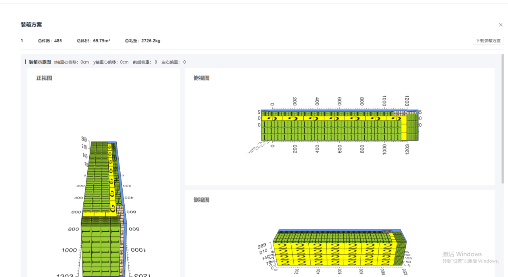Viewport: 508px width, 277px height.
Task: Click the 俯视图 container diagram
Action: click(x=339, y=125)
